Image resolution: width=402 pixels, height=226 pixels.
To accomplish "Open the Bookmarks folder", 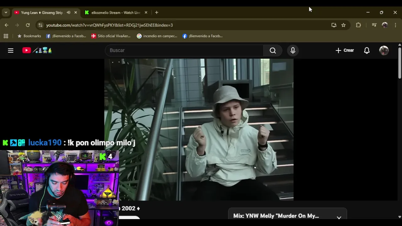I will pos(29,36).
